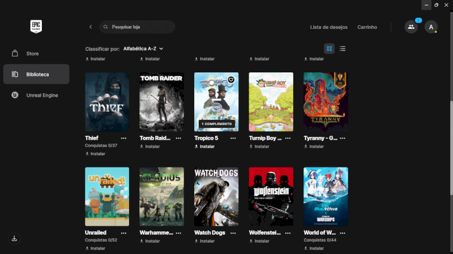Install Tropico 5
This screenshot has width=453, height=254.
pos(204,147)
